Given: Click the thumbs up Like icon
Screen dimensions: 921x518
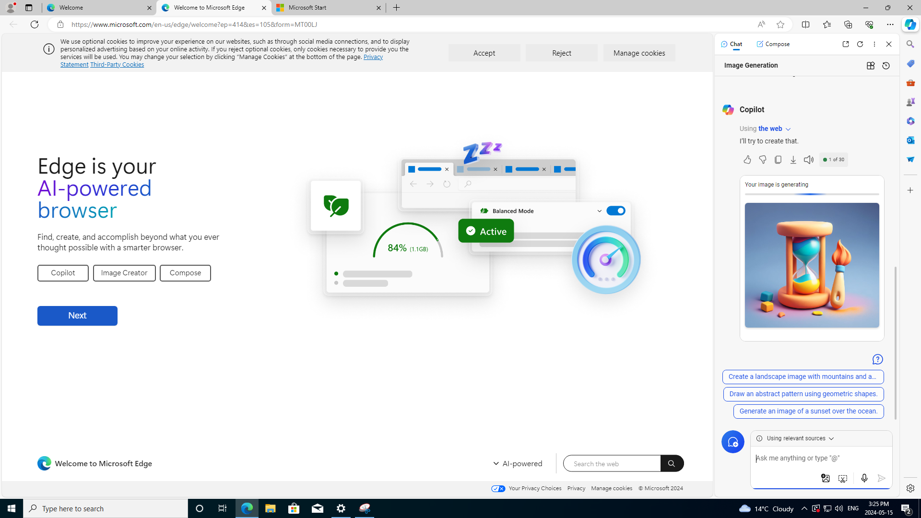Looking at the screenshot, I should pyautogui.click(x=747, y=160).
